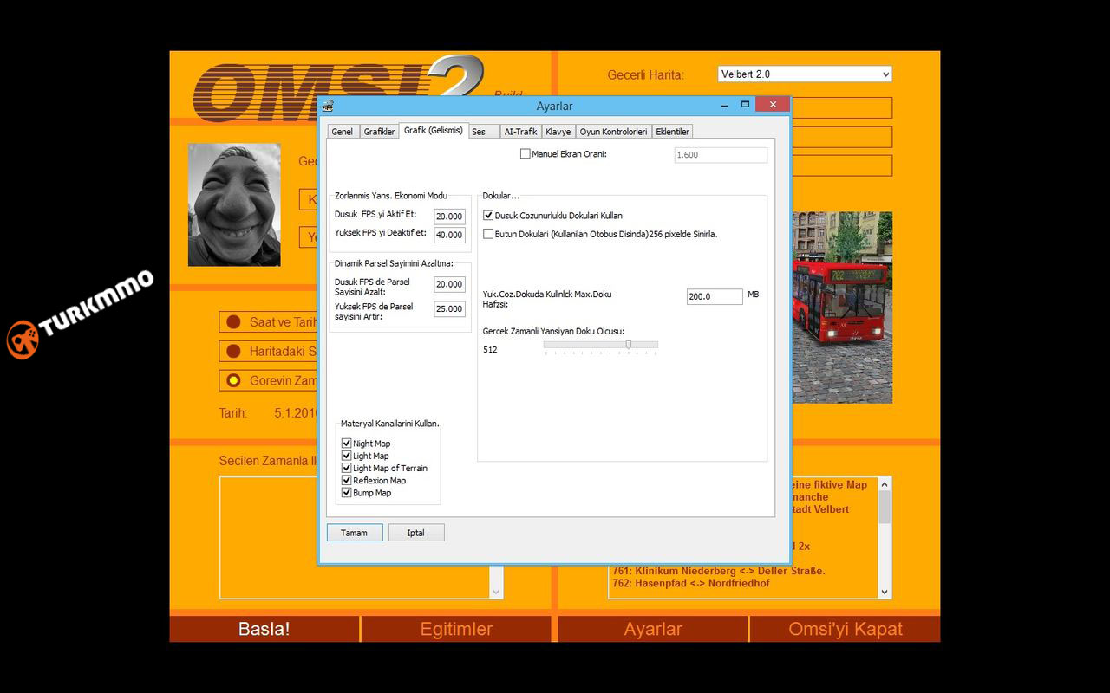Click the Yuksek FPS yi Deaktif et field

[x=449, y=235]
